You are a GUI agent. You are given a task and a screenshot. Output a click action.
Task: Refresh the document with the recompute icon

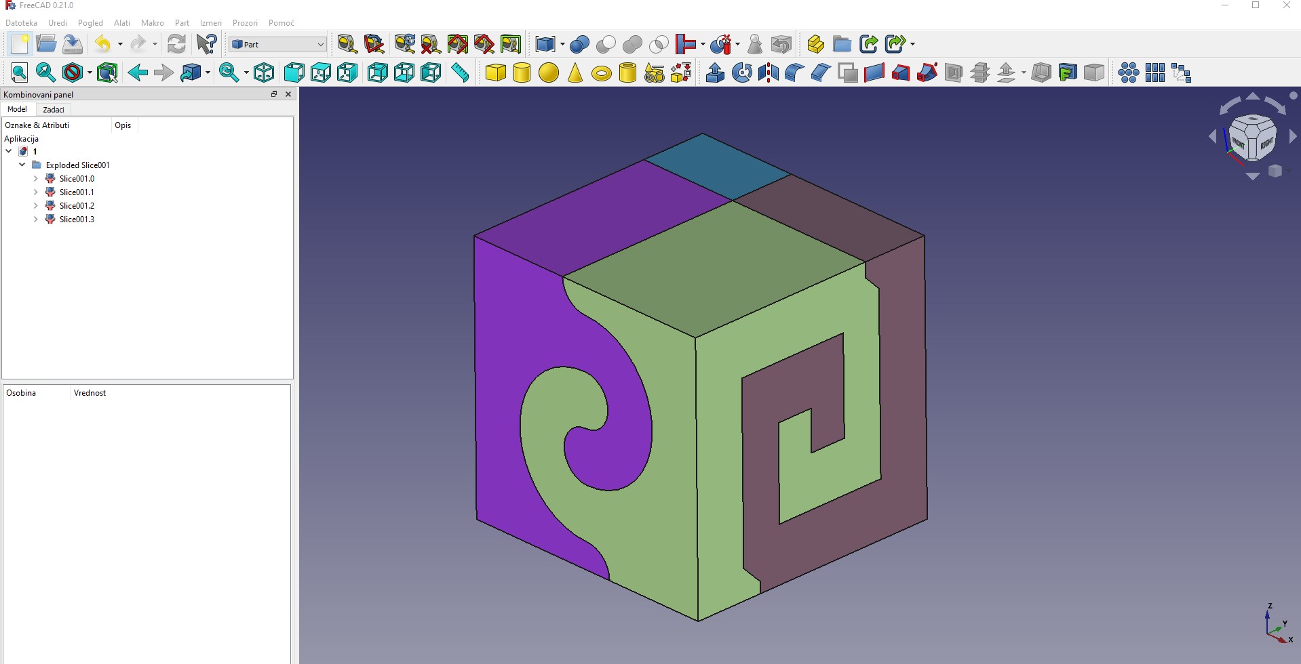176,44
